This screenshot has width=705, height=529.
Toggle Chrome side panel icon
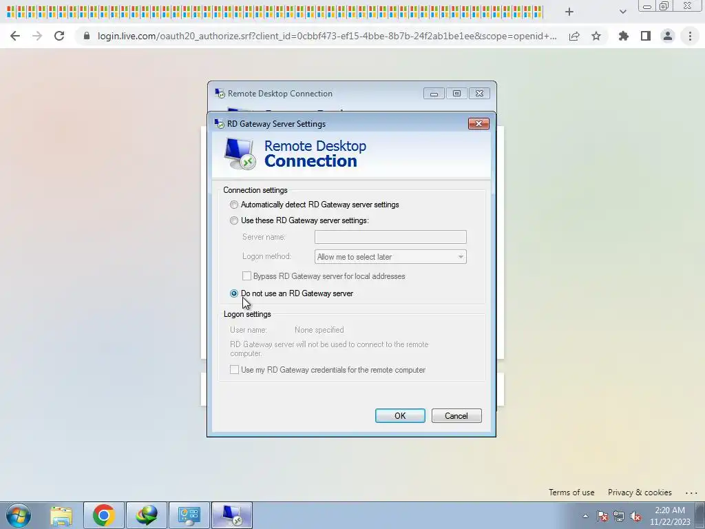point(646,36)
